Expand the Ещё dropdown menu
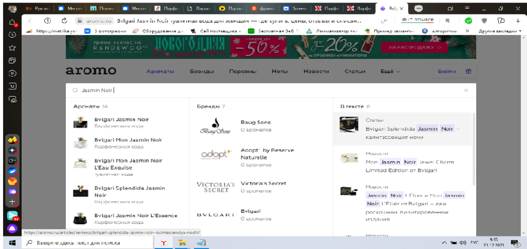 click(x=390, y=71)
